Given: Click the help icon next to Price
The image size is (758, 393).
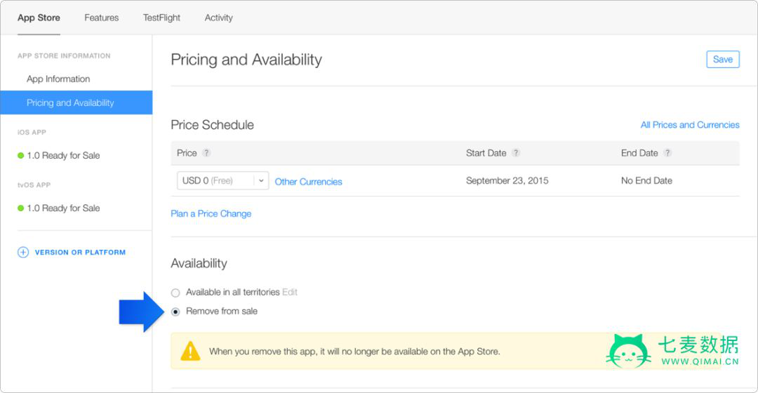Looking at the screenshot, I should pyautogui.click(x=206, y=153).
